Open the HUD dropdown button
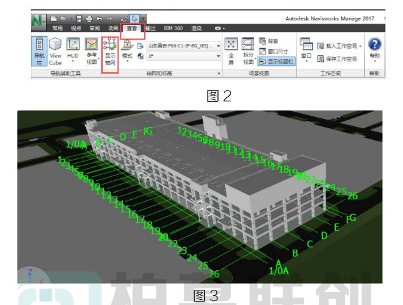The height and width of the screenshot is (305, 403). [x=72, y=50]
